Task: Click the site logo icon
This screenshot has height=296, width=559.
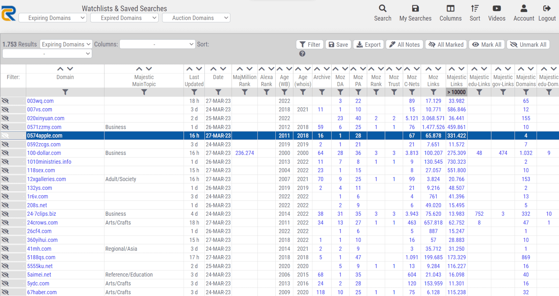Action: point(8,13)
